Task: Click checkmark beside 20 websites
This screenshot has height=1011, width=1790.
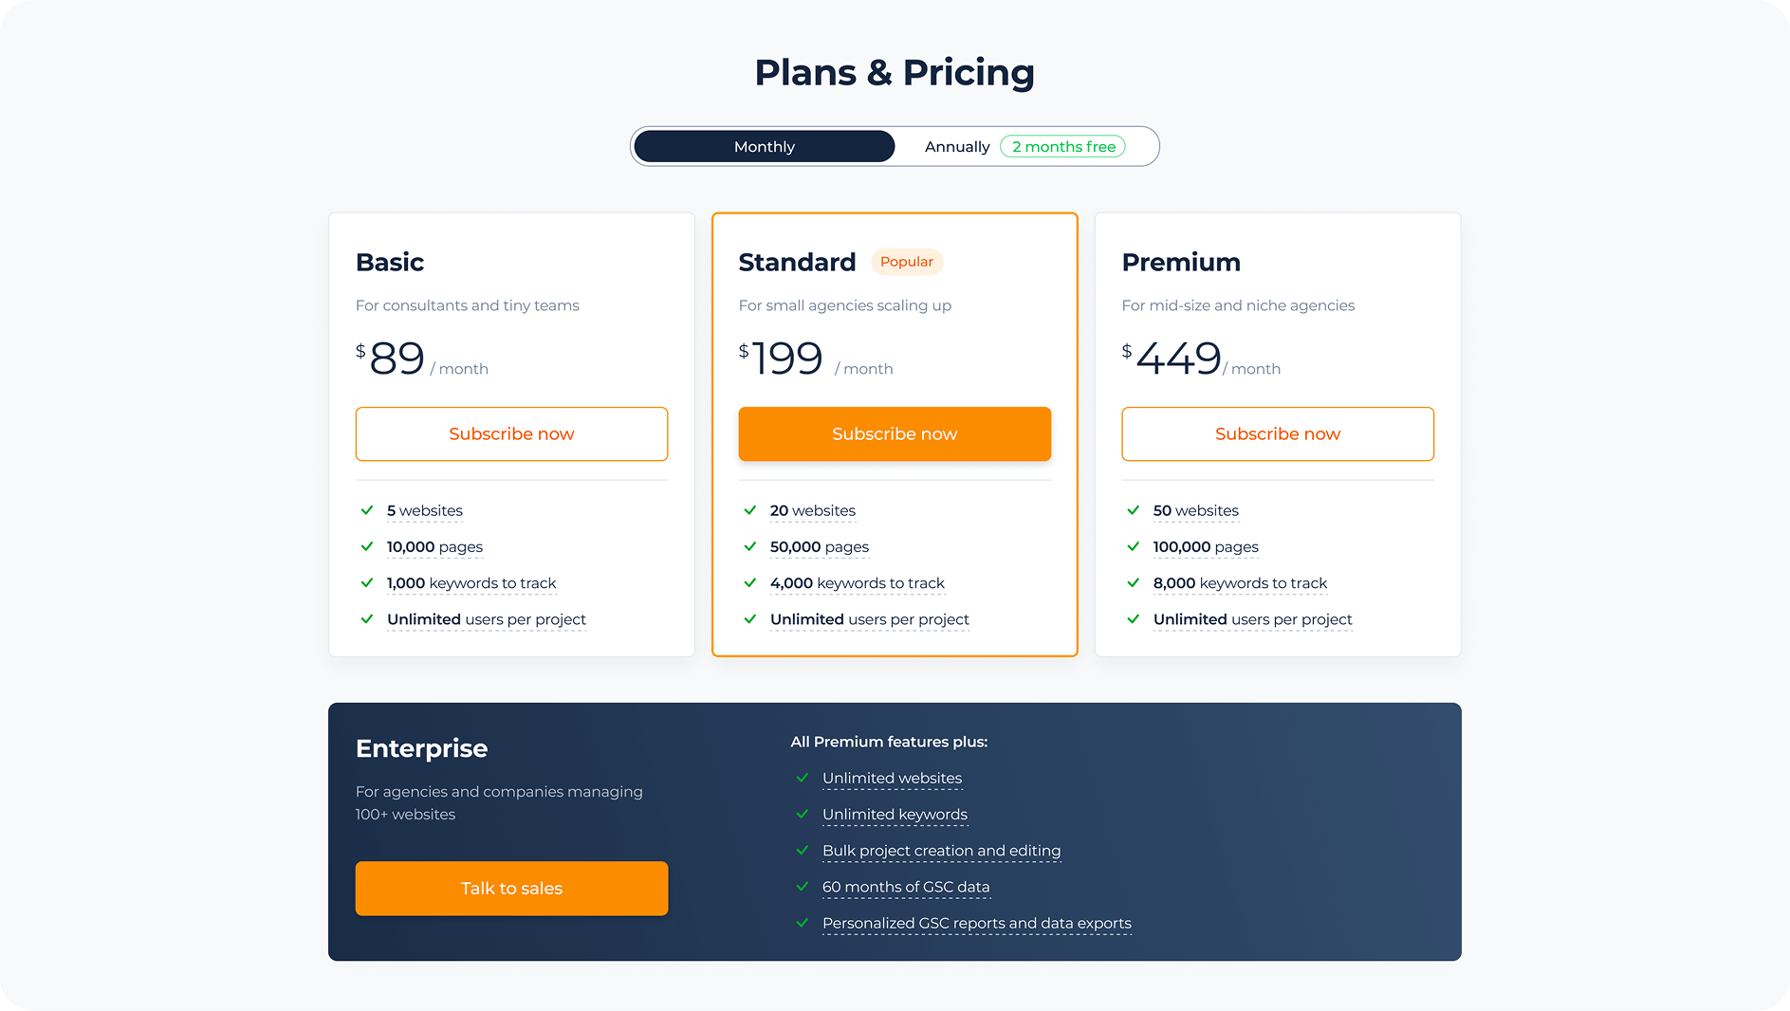Action: tap(750, 510)
